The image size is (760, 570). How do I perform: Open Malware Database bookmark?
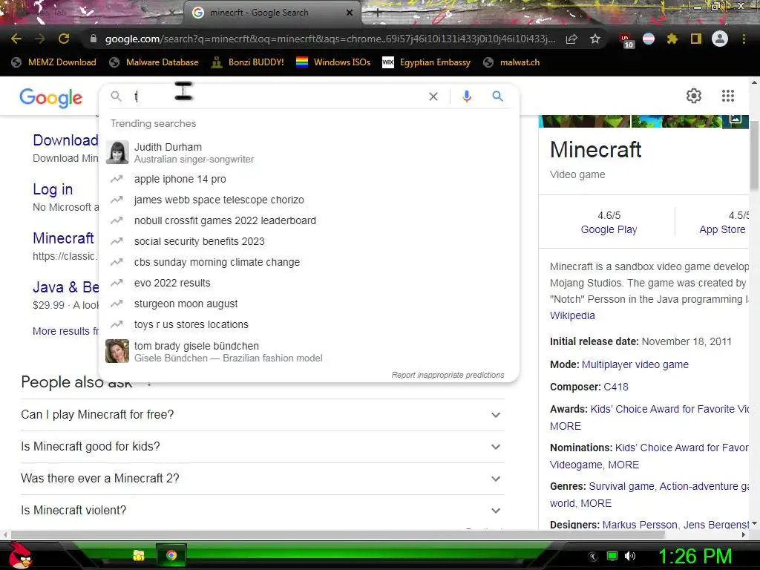154,62
